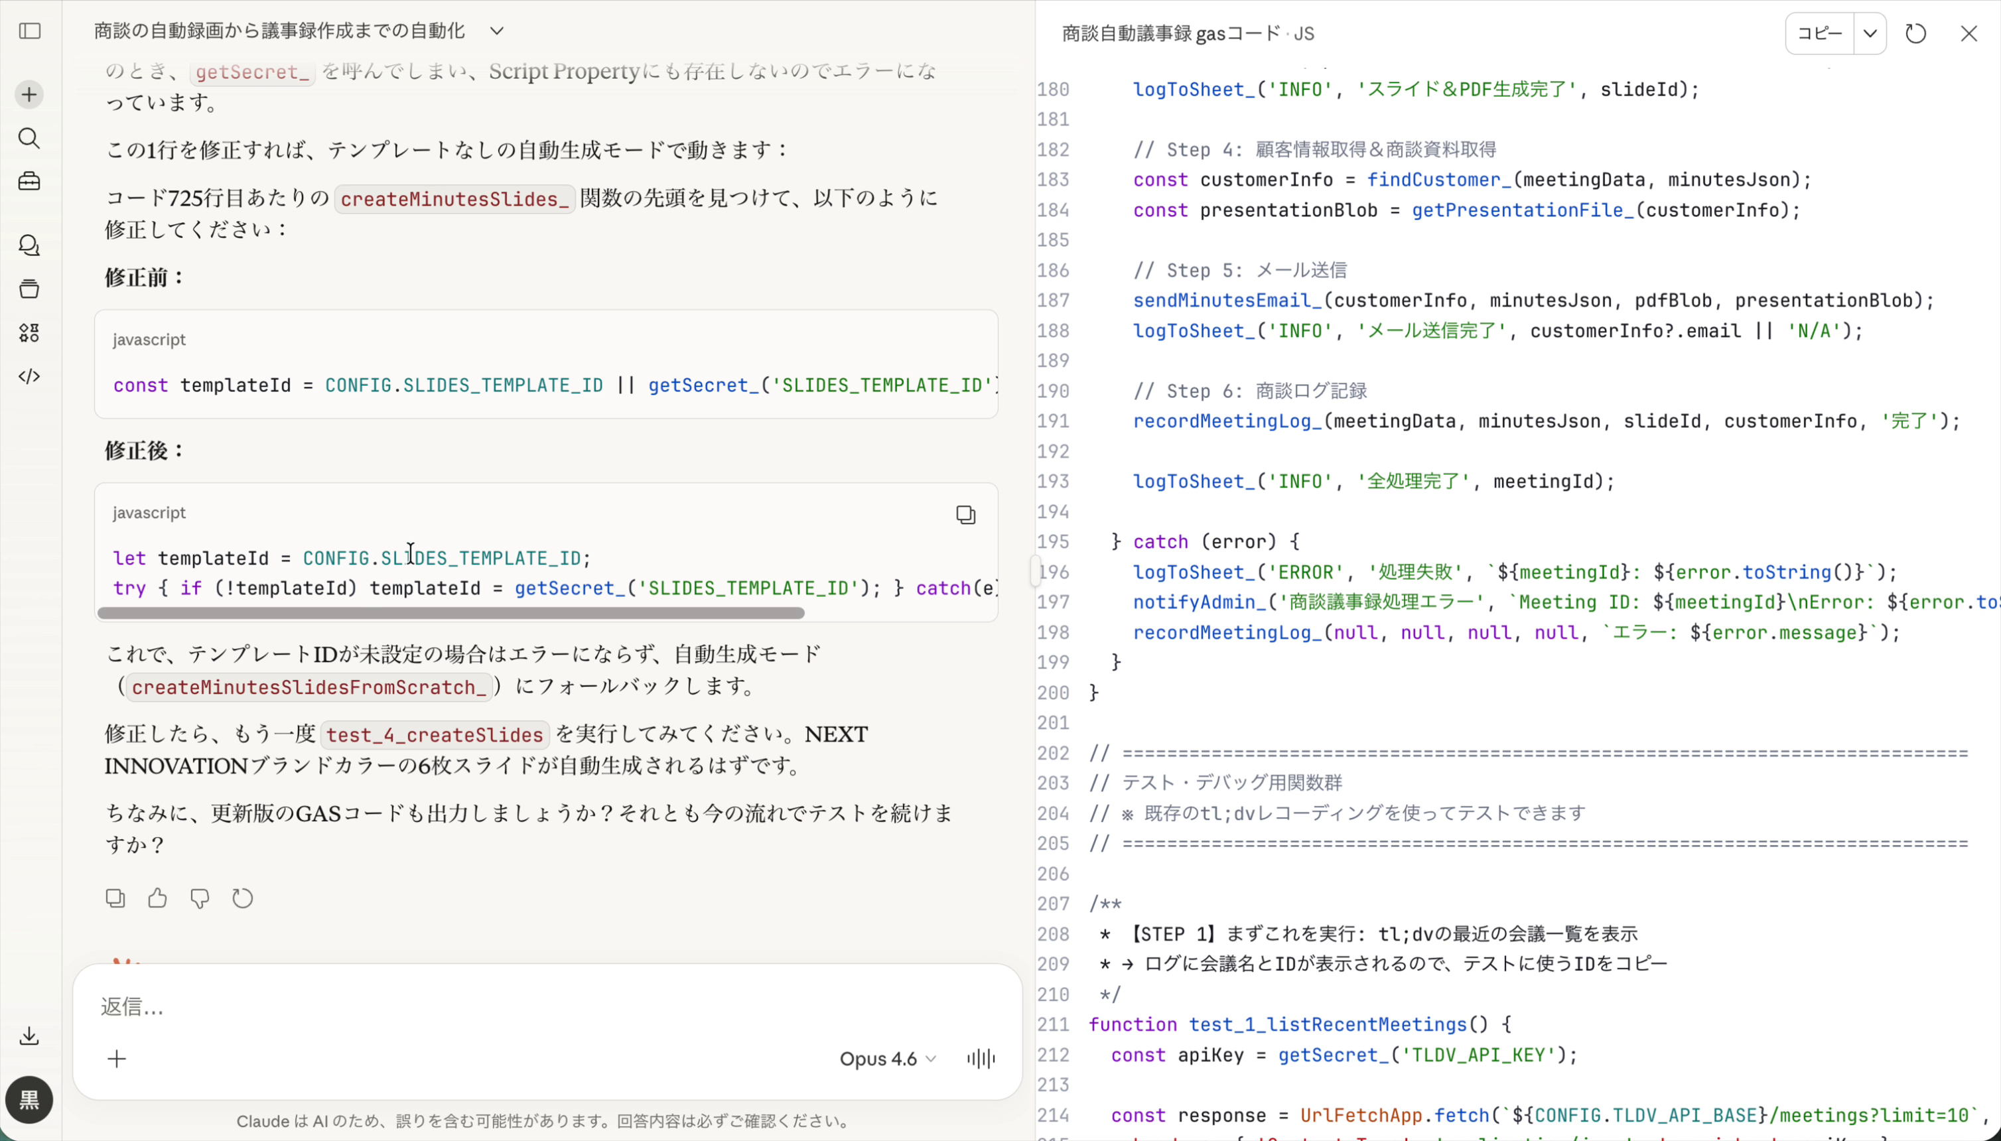Expand the dropdown arrow beside コピー

pyautogui.click(x=1870, y=34)
